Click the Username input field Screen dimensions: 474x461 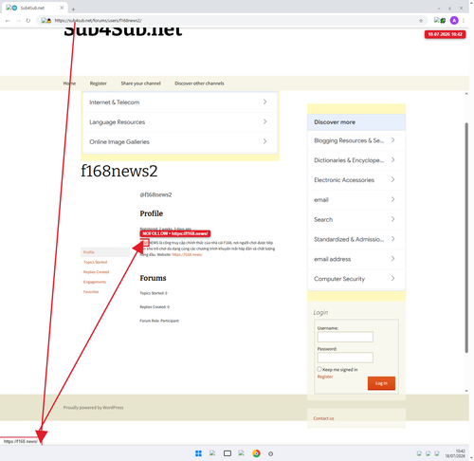tap(345, 337)
